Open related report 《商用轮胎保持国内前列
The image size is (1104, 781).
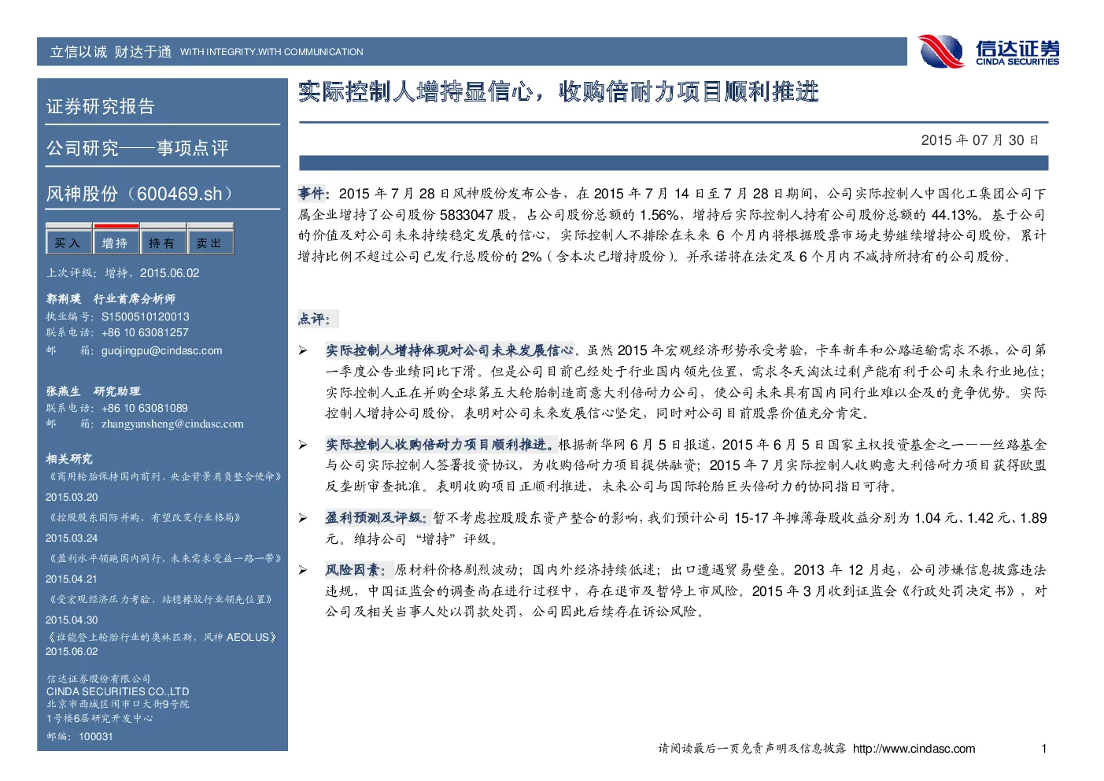click(x=164, y=476)
